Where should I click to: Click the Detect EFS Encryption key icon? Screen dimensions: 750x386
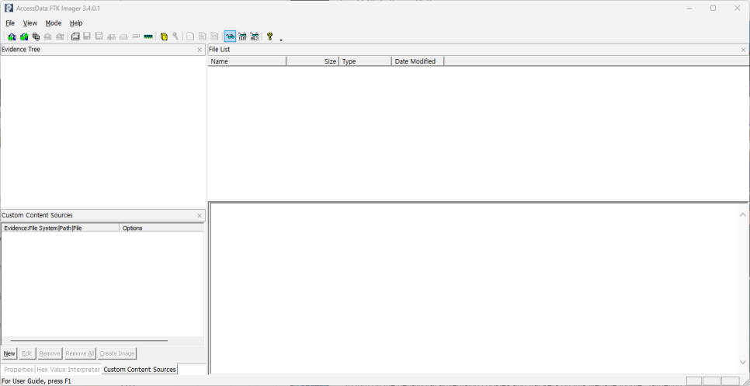click(175, 37)
